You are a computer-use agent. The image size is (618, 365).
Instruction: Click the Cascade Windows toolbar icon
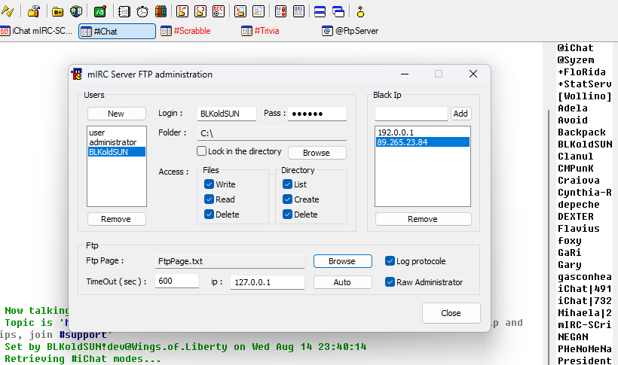(338, 11)
